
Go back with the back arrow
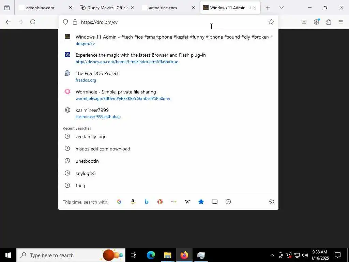click(8, 22)
